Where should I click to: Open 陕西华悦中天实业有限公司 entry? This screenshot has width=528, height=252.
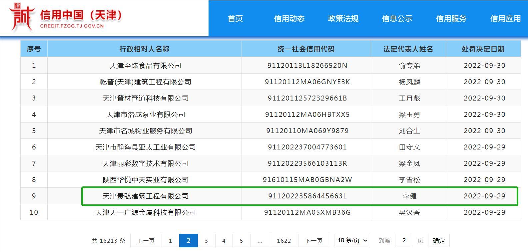(x=146, y=180)
